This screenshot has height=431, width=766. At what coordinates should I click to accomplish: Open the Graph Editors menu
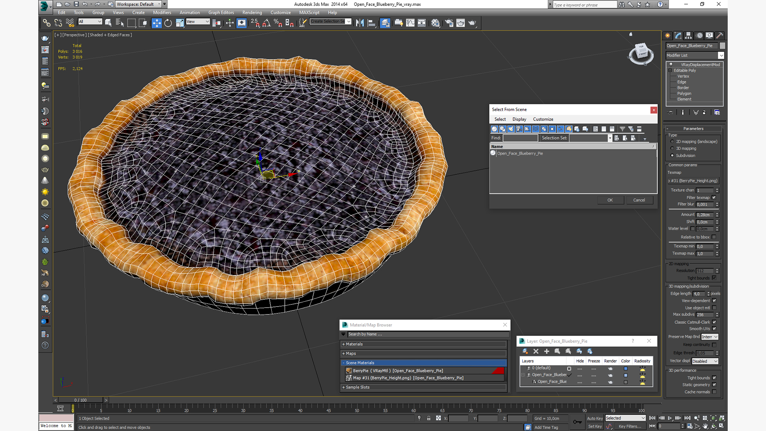pos(221,12)
